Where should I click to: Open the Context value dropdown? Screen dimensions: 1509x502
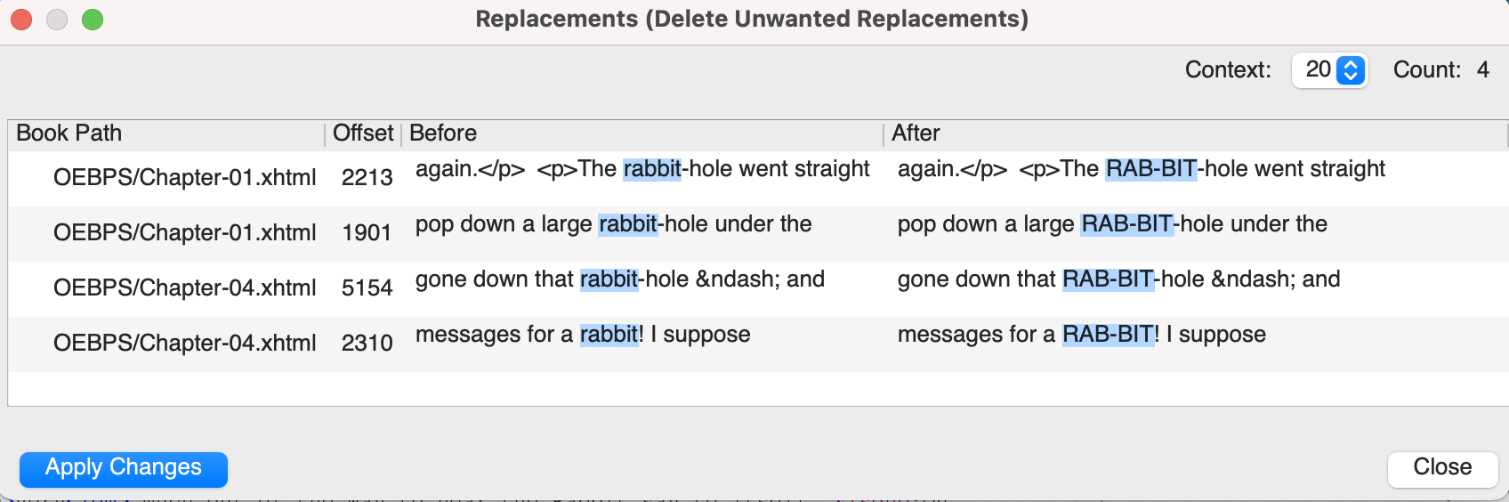click(x=1329, y=70)
